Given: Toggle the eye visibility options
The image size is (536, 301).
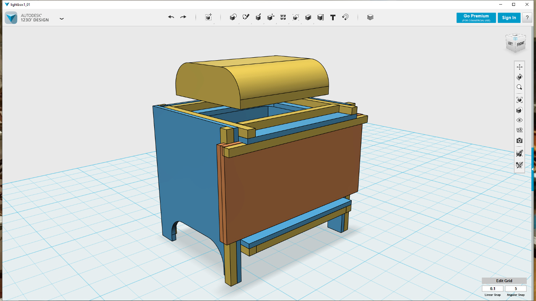Looking at the screenshot, I should [520, 120].
